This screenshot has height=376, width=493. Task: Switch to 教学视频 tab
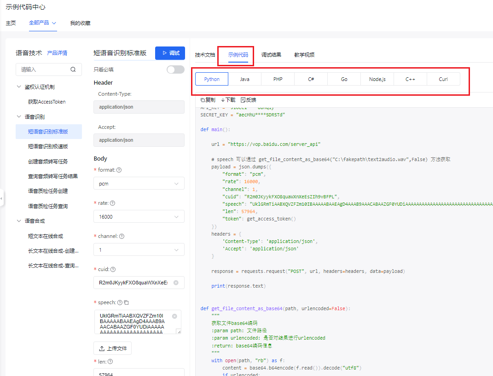pos(304,55)
